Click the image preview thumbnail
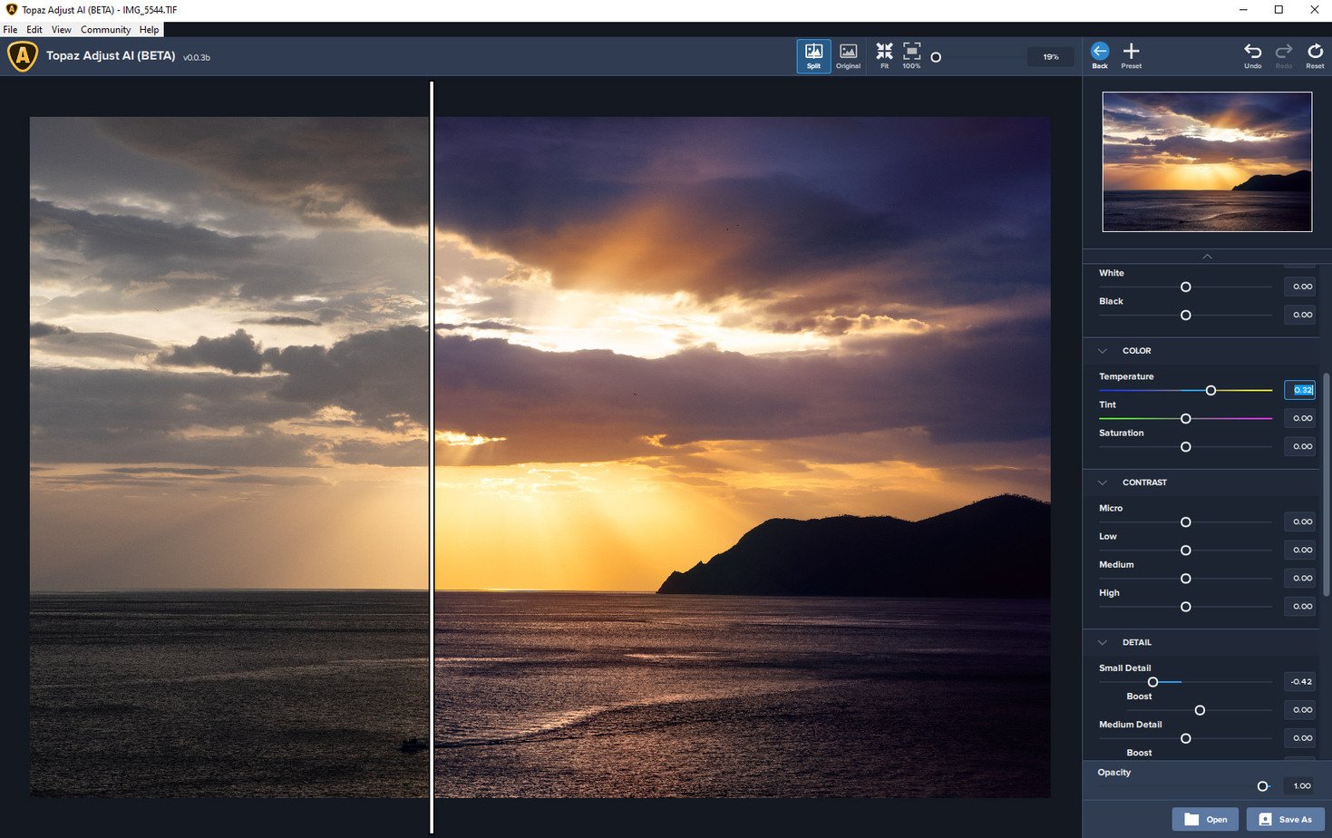Screen dimensions: 1332x838 [x=1207, y=161]
